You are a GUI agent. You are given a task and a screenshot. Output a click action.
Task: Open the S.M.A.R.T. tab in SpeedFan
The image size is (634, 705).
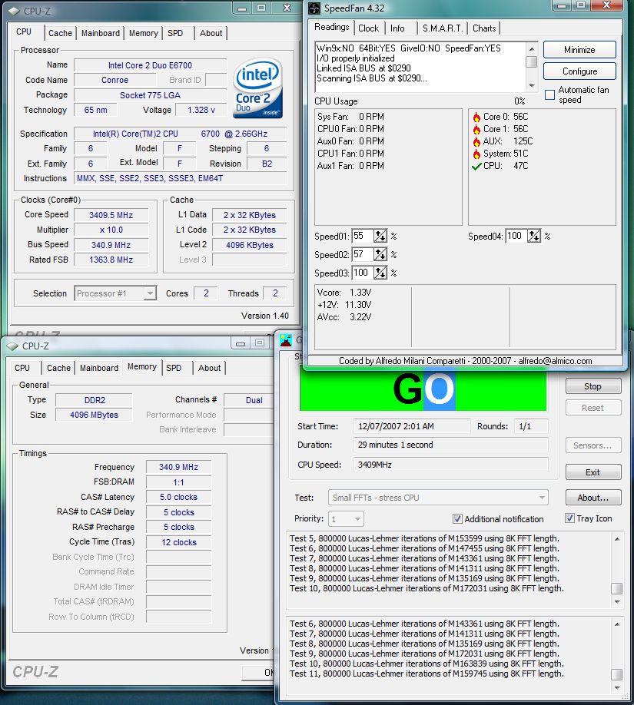443,28
